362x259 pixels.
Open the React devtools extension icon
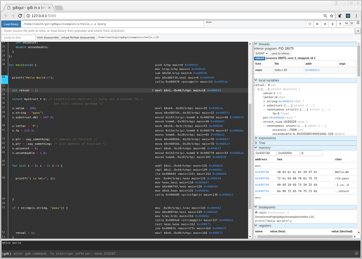[348, 15]
